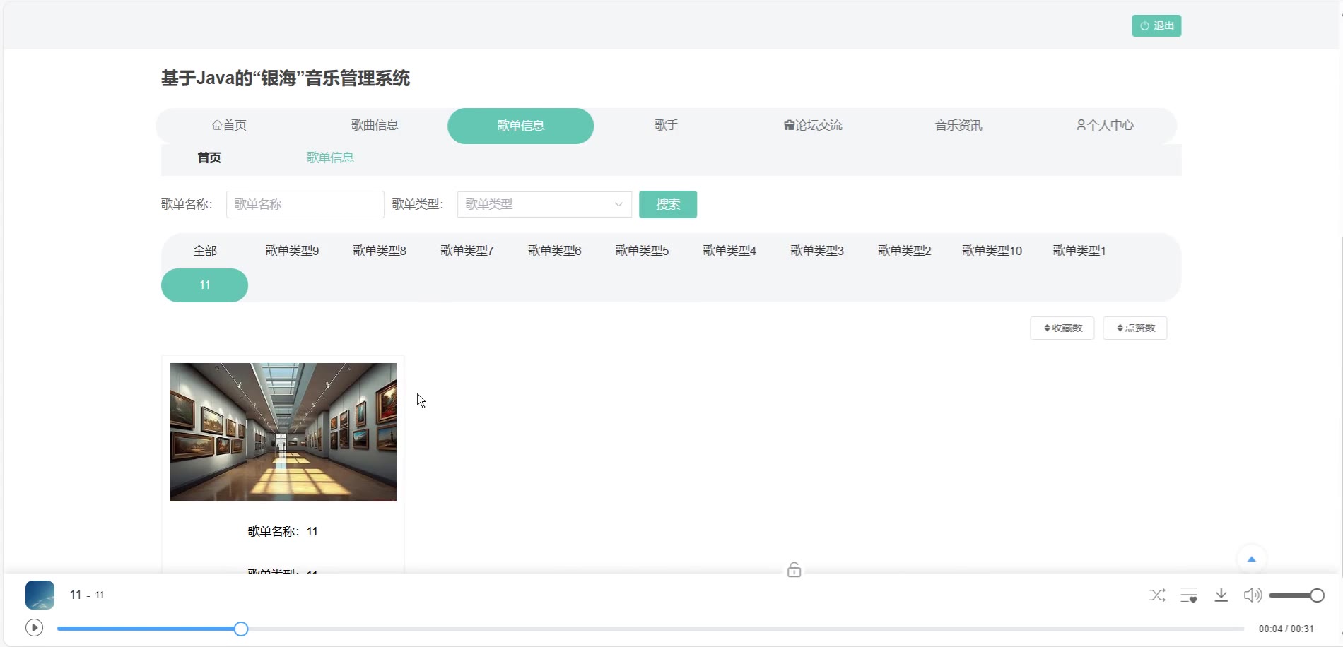Click the player lock icon
The height and width of the screenshot is (647, 1343).
point(794,570)
